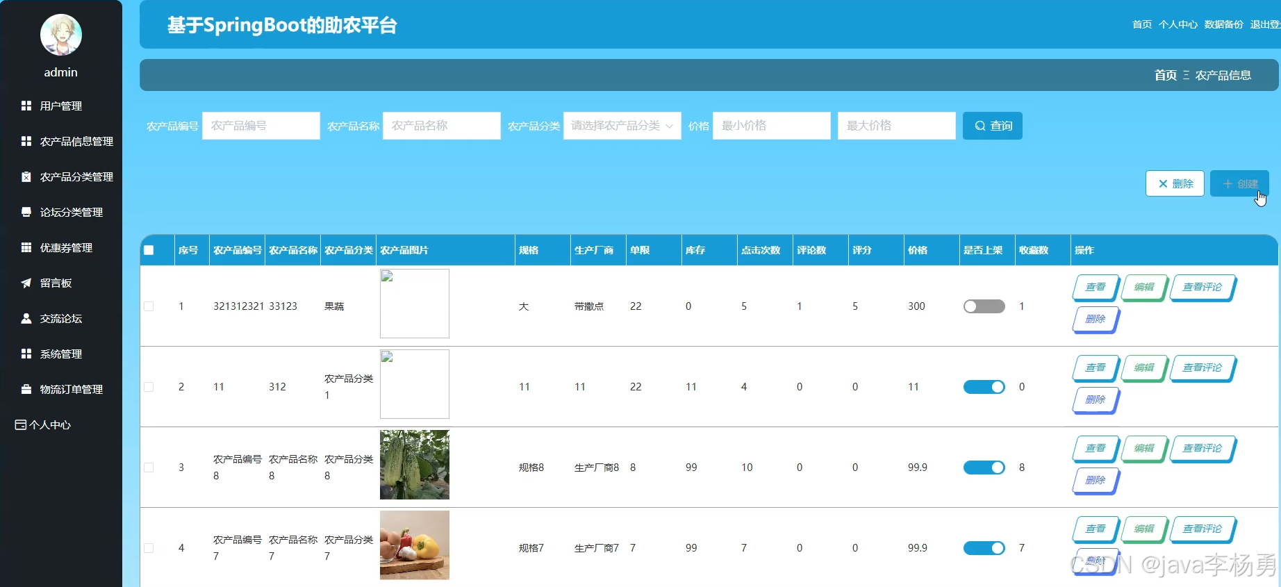Click the bitter melon image in row 3
Screen dimensions: 1281x587
click(415, 465)
